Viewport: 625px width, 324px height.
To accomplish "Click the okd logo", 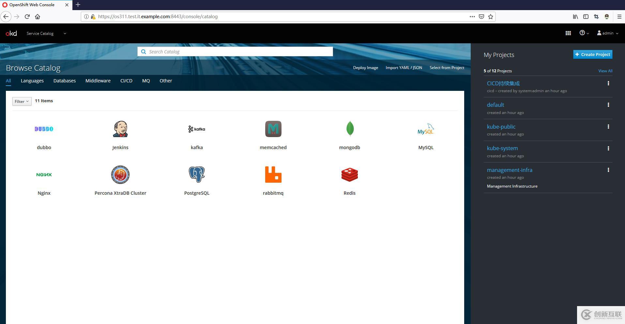I will 11,33.
